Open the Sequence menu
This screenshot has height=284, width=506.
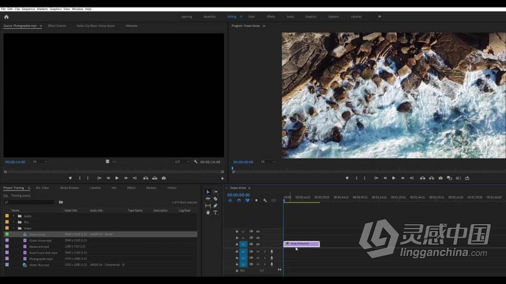point(28,9)
